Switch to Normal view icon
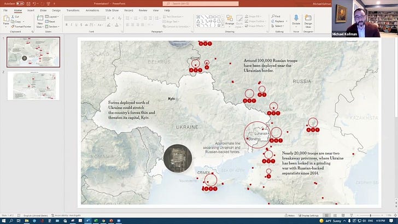The image size is (398, 224). 327,215
